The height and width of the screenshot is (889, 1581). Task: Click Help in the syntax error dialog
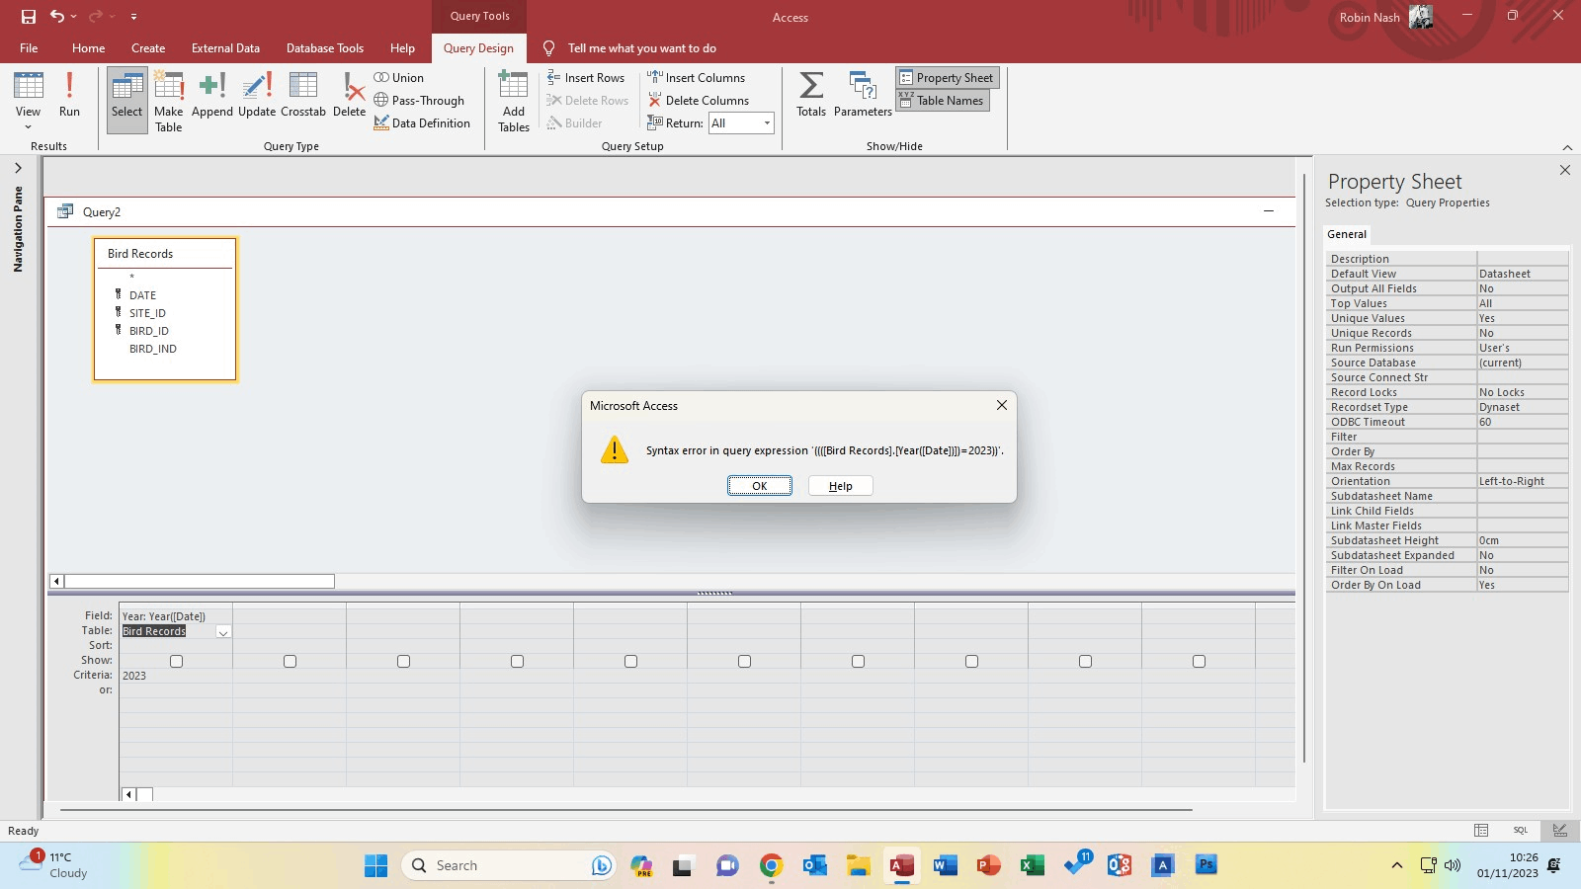coord(841,486)
